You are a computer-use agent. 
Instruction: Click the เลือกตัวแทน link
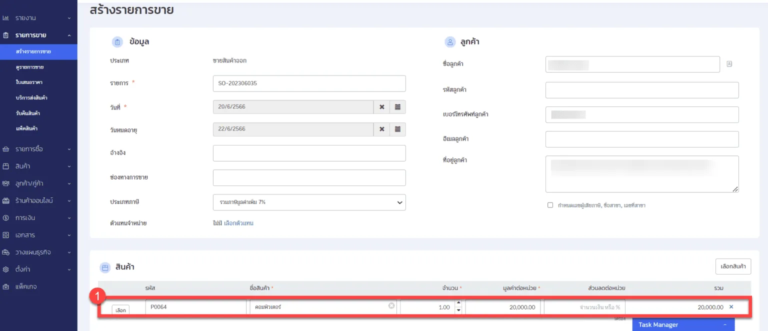click(238, 223)
